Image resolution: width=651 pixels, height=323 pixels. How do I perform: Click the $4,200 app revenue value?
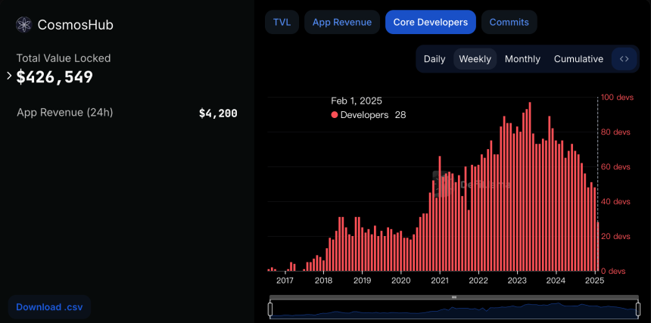(x=218, y=113)
